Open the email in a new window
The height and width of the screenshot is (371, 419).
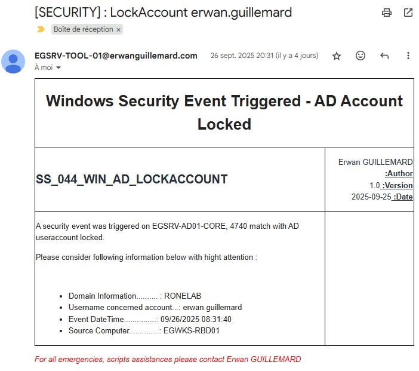coord(408,13)
